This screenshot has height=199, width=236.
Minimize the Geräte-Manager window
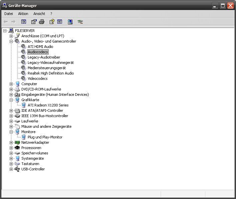(215, 6)
